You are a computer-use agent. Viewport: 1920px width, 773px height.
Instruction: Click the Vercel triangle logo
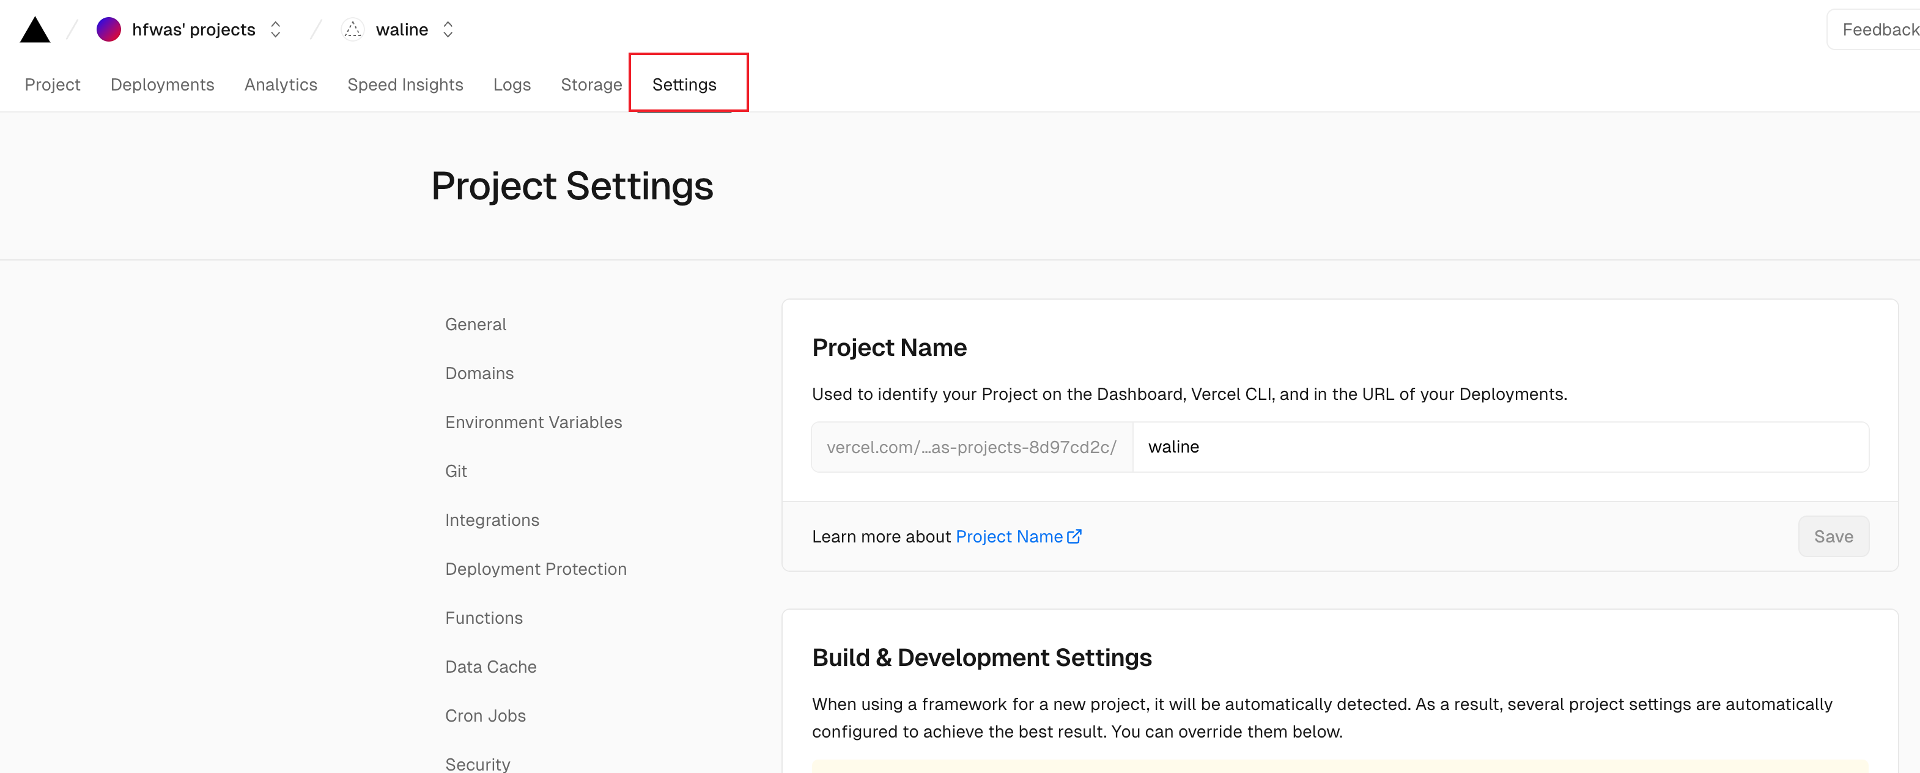34,30
